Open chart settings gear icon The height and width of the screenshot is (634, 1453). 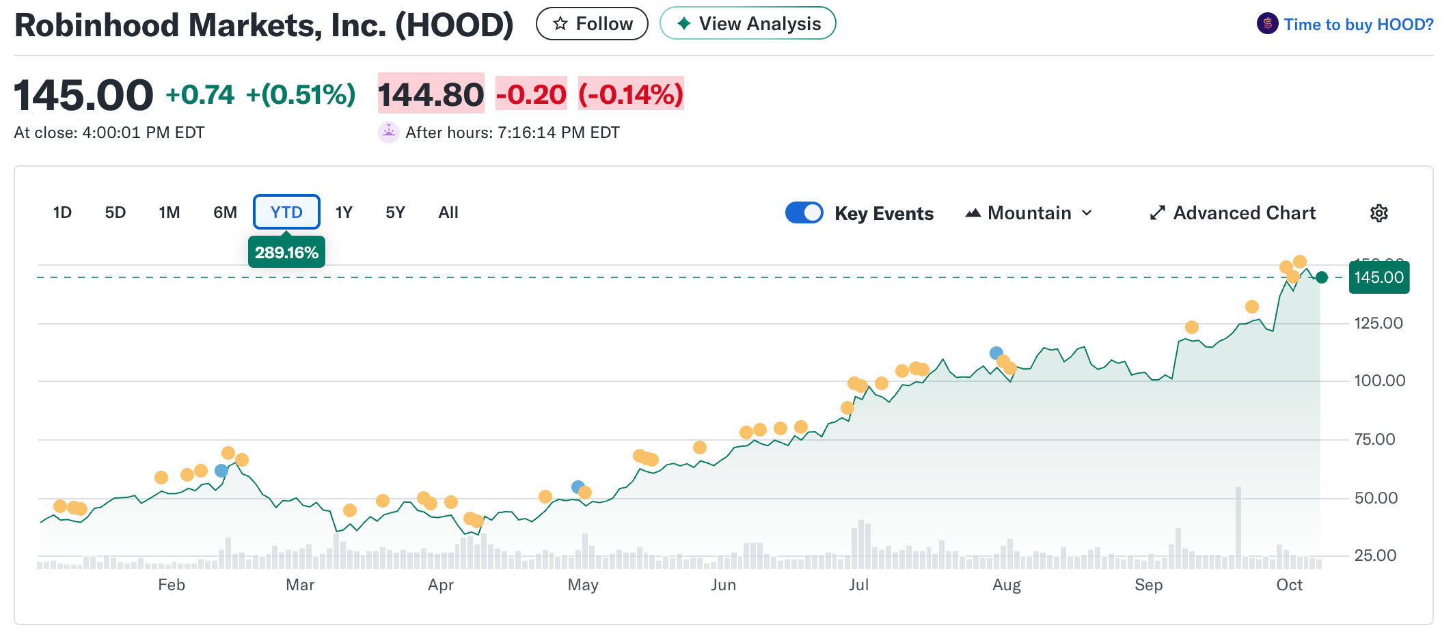click(x=1379, y=213)
